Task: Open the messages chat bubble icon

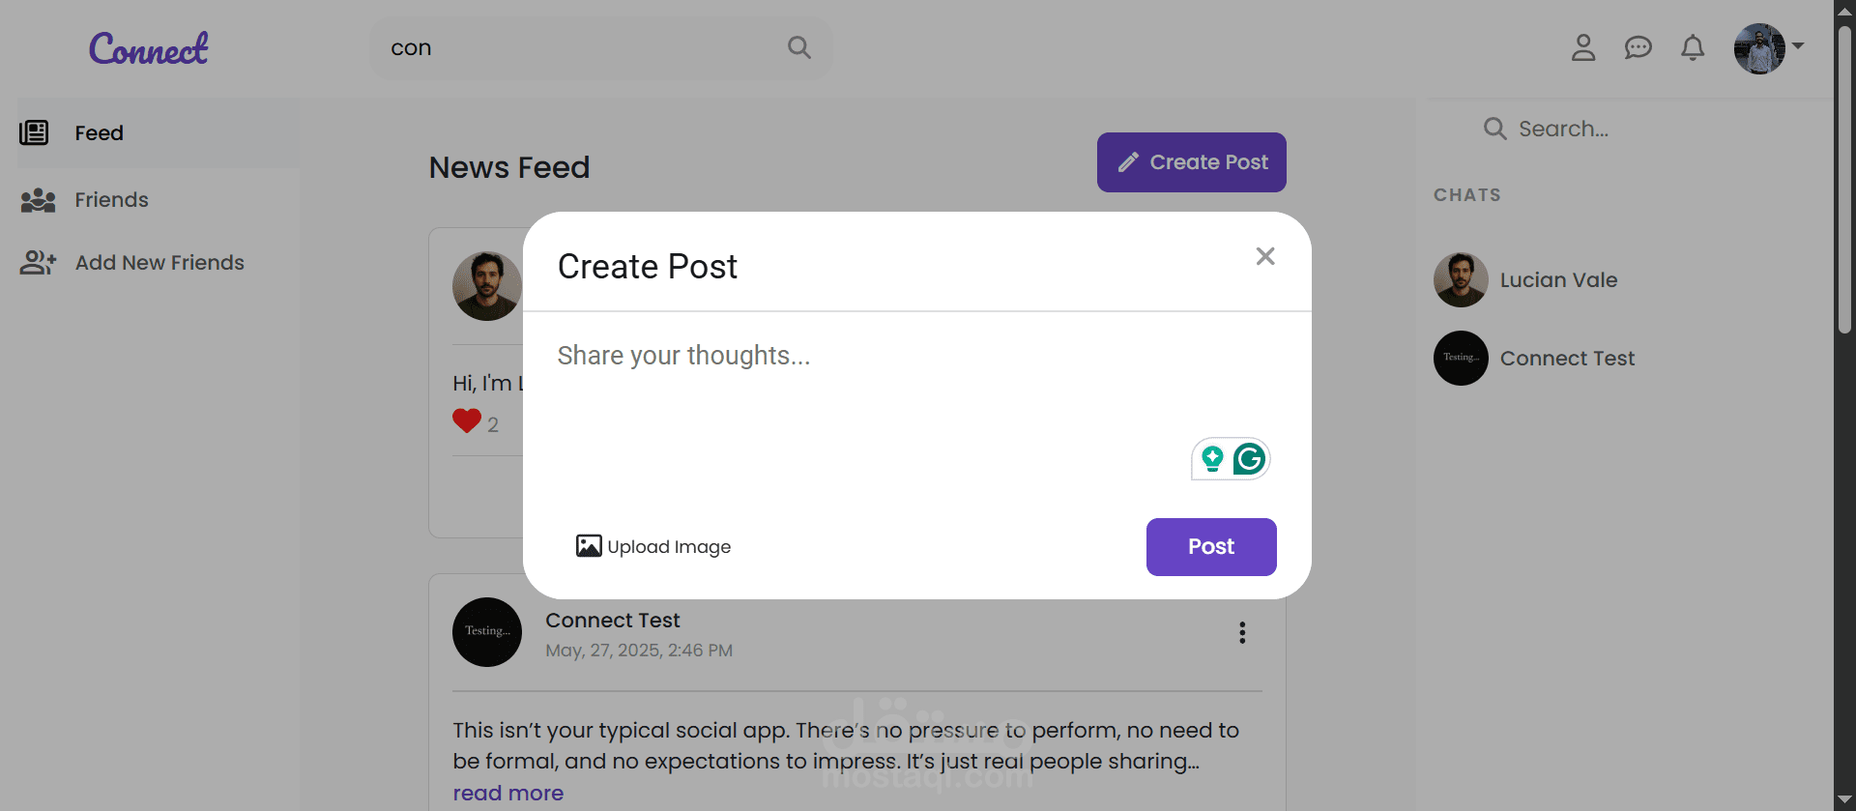Action: (x=1638, y=47)
